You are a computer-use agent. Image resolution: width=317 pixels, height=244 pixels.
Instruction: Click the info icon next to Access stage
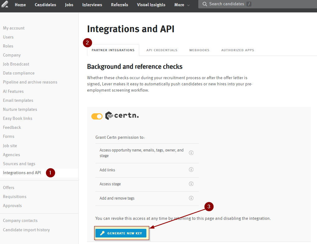pyautogui.click(x=191, y=184)
